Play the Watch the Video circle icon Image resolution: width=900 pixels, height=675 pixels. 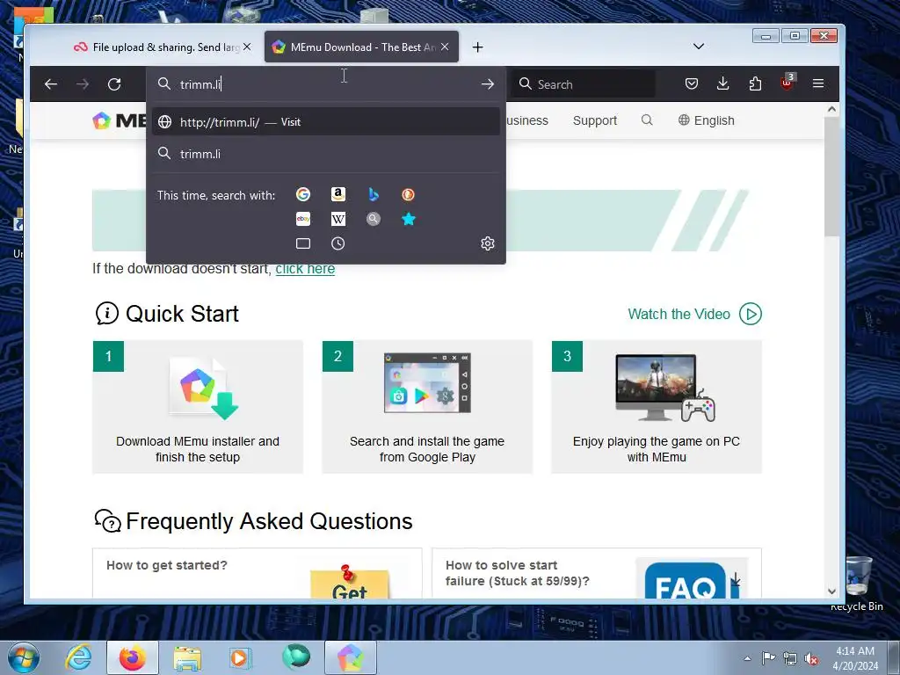[x=751, y=314]
